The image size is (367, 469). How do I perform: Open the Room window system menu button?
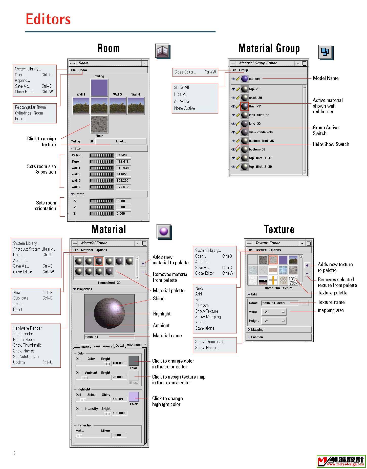(x=73, y=63)
